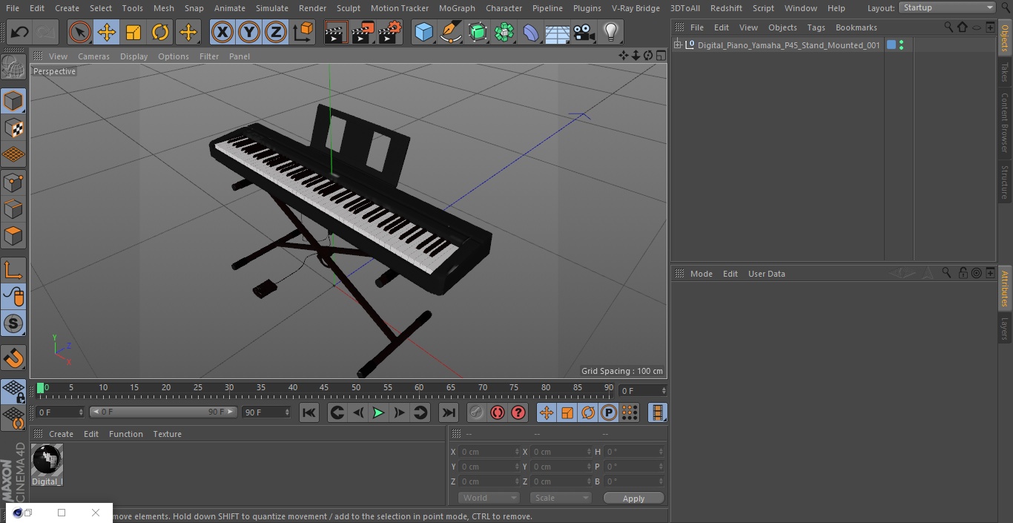The height and width of the screenshot is (523, 1013).
Task: Open Attributes Mode menu
Action: click(701, 274)
